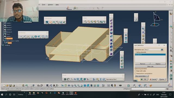Open the Windows notification center

170,94
